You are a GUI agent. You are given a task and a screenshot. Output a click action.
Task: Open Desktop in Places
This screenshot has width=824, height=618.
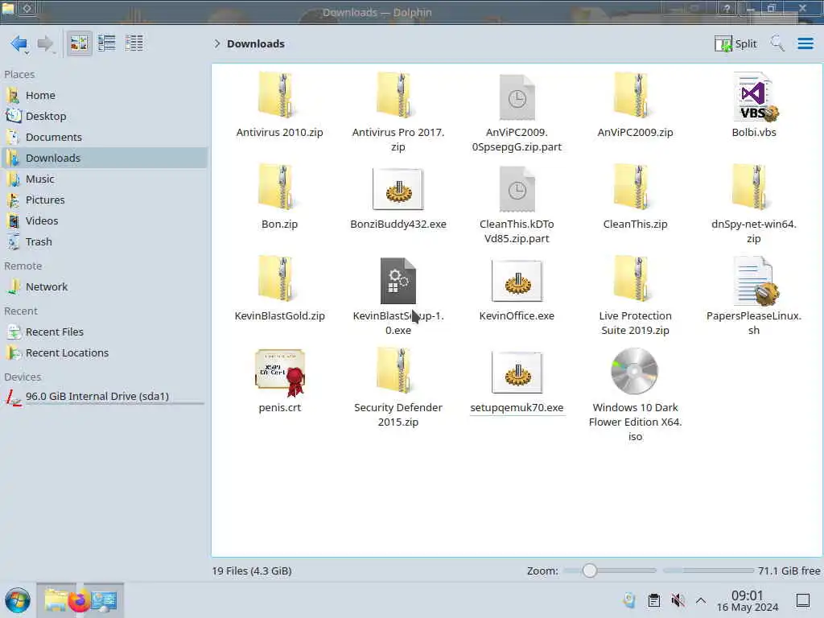point(105,116)
